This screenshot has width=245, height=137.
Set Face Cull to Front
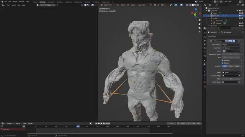pos(231,66)
